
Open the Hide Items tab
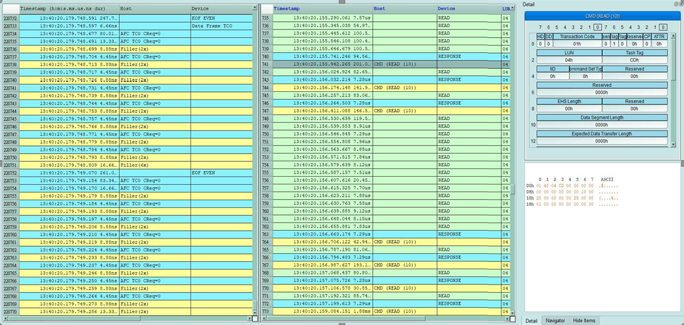(583, 320)
